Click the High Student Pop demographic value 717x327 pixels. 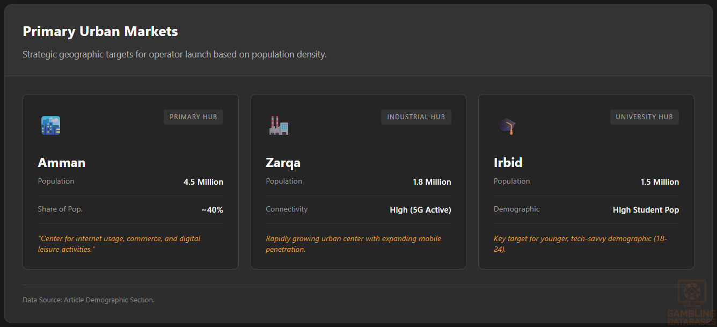click(x=646, y=210)
